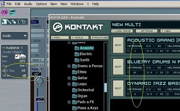Click the pink link icon

[4, 12]
